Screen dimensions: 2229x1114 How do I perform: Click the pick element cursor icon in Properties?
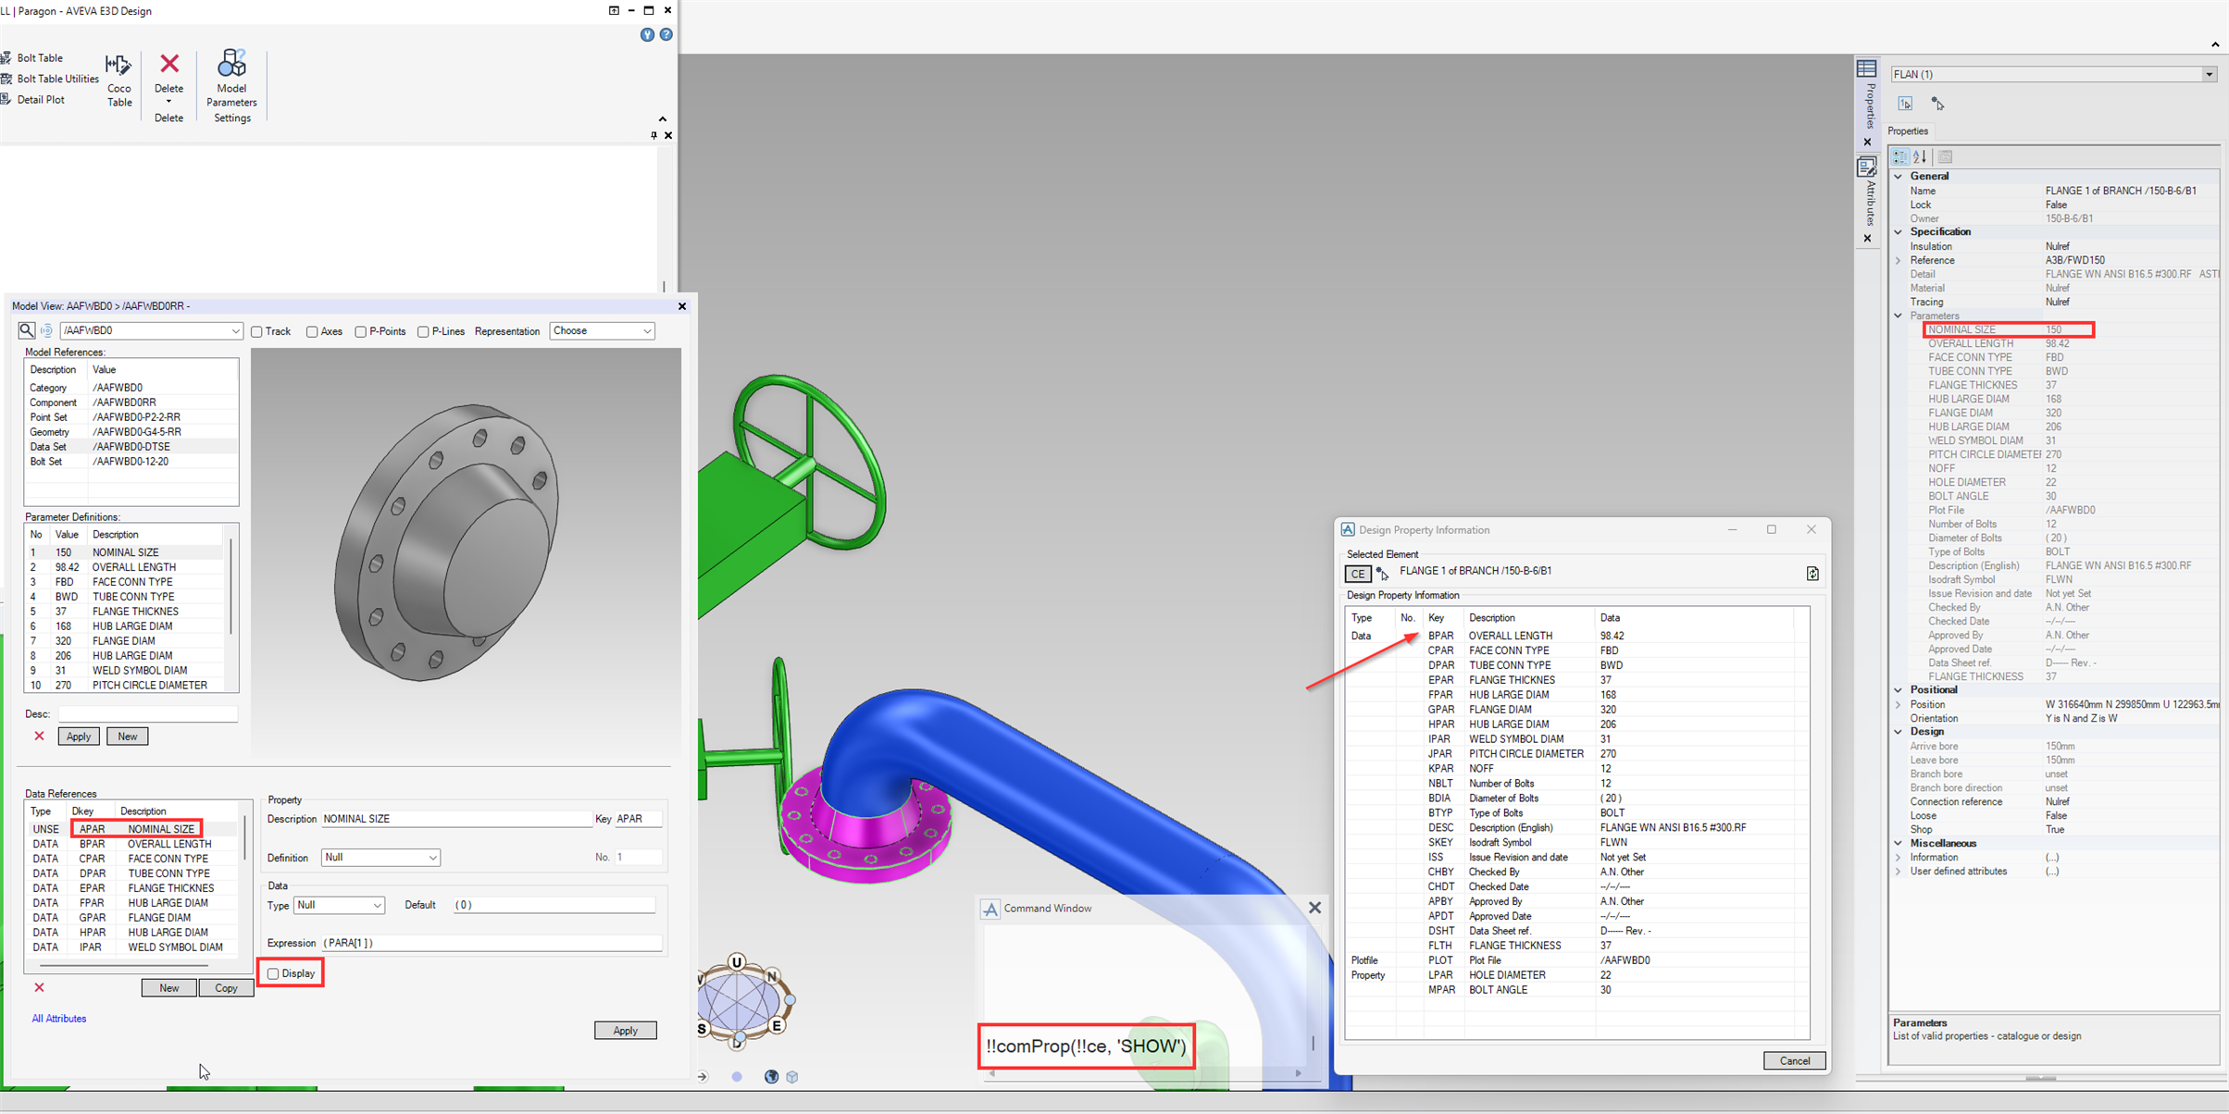(1937, 104)
